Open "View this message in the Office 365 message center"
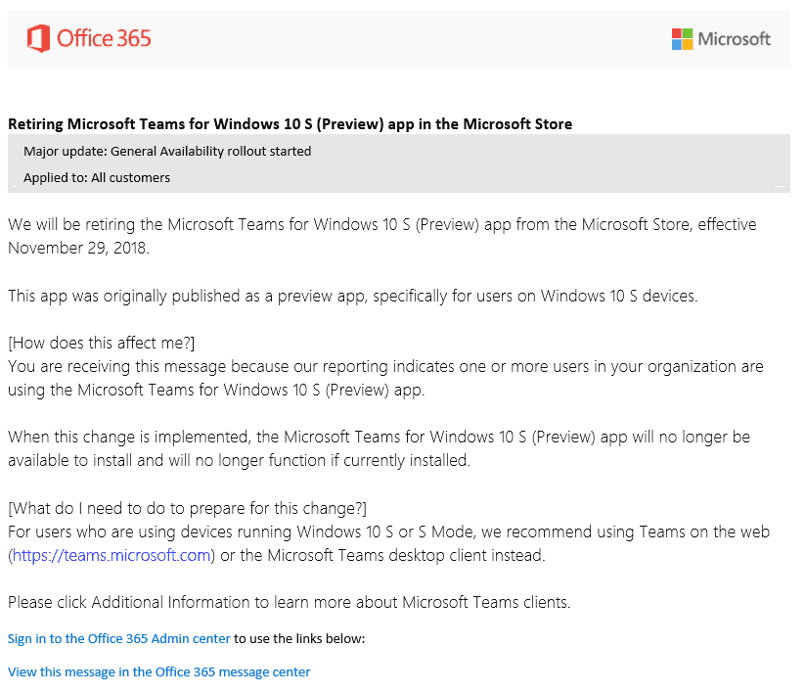 point(158,672)
